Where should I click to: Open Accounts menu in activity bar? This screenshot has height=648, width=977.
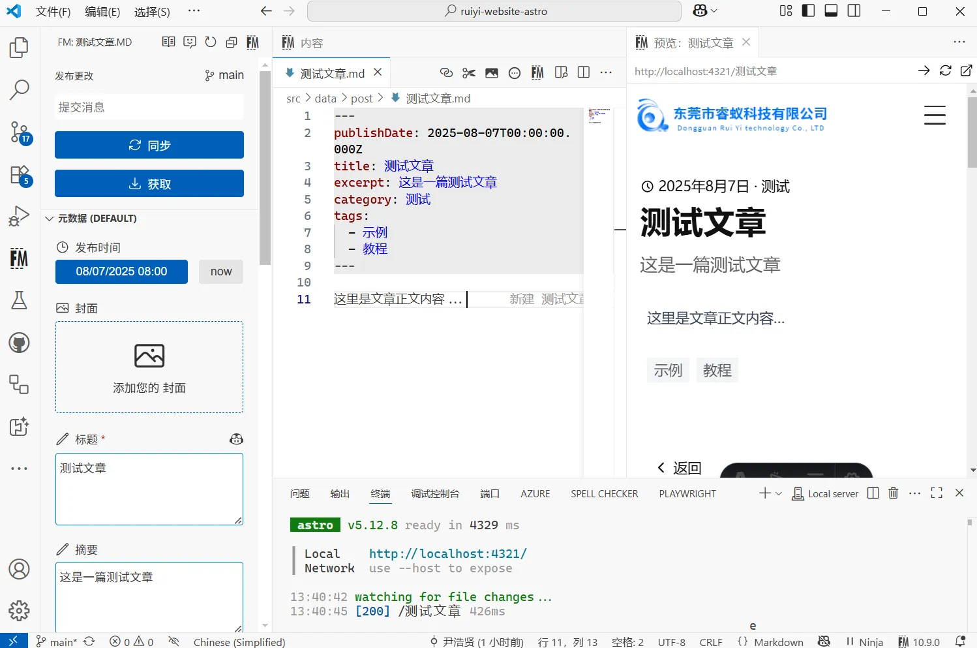[x=20, y=569]
